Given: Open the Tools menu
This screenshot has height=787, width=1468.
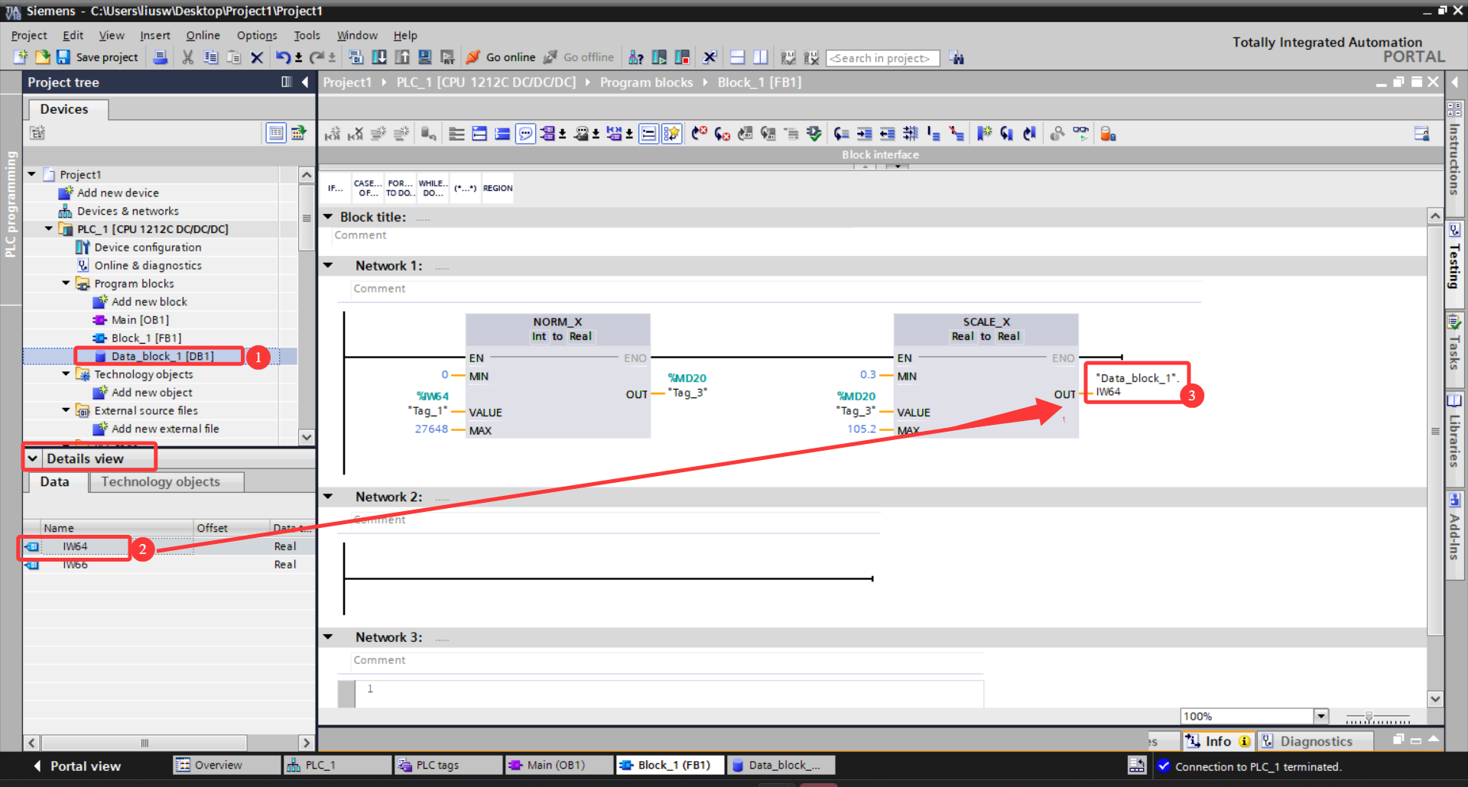Looking at the screenshot, I should tap(307, 35).
